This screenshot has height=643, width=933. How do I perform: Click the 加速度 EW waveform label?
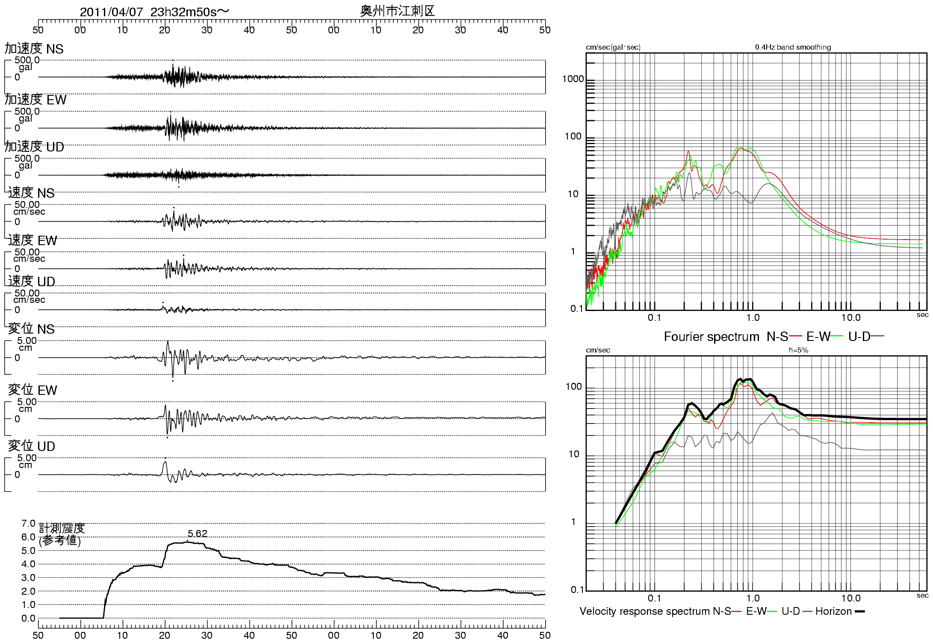coord(35,100)
